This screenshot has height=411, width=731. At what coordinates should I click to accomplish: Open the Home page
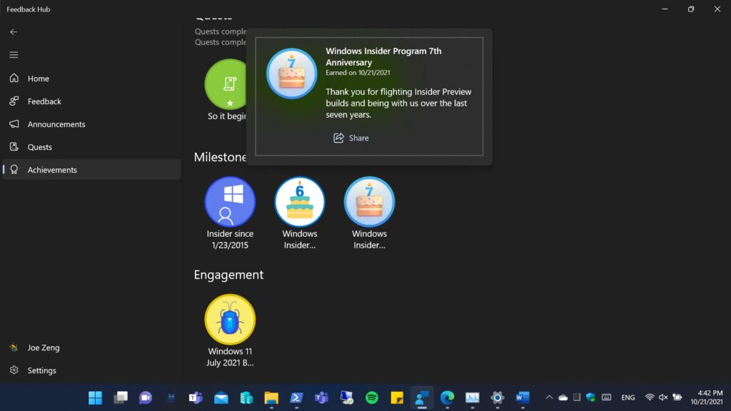pos(38,78)
